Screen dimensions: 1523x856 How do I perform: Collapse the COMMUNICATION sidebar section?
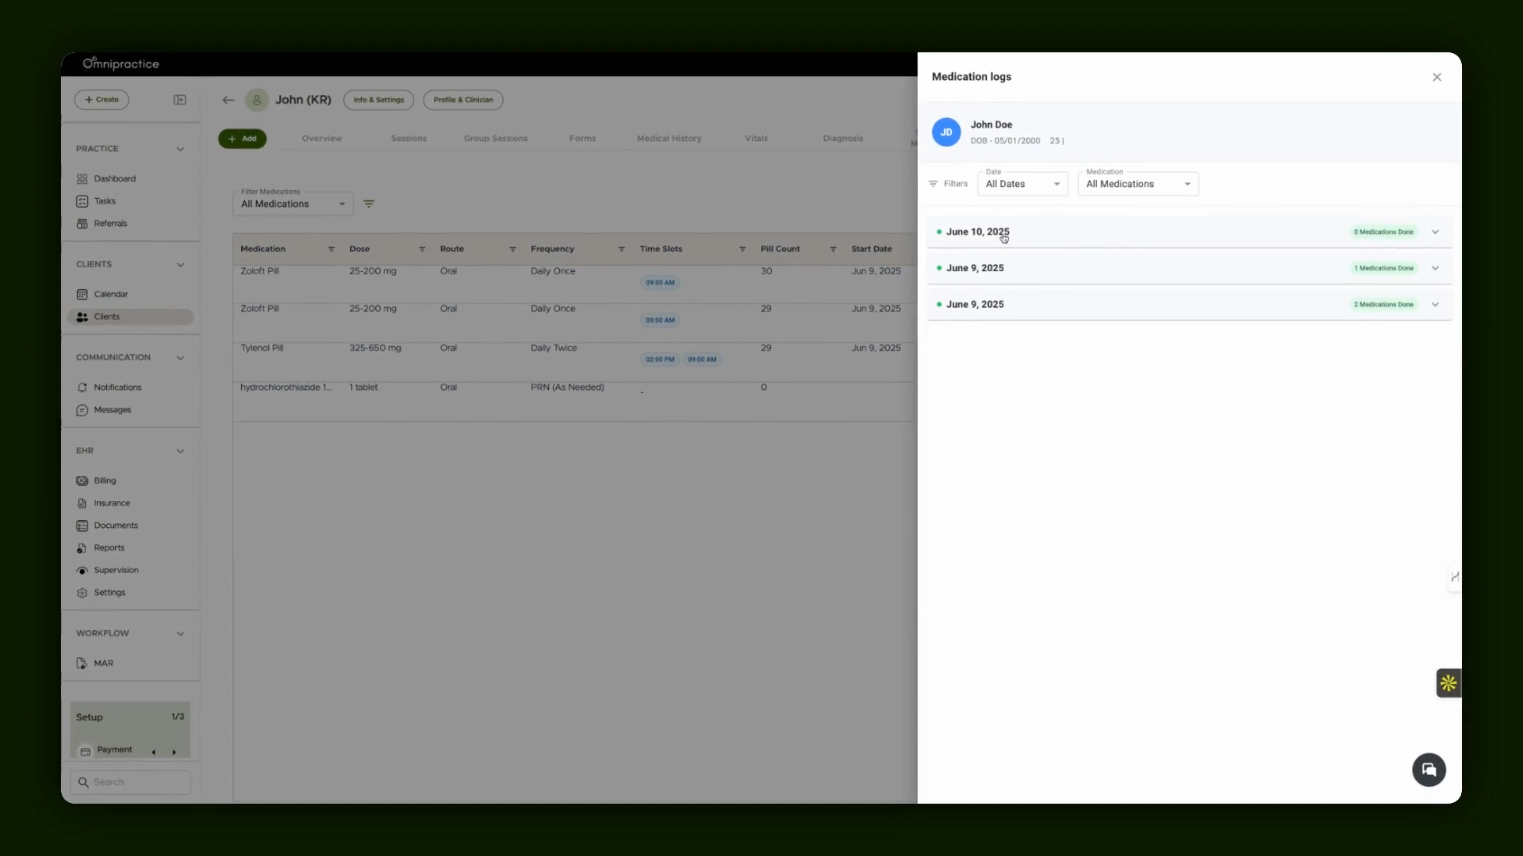[180, 358]
